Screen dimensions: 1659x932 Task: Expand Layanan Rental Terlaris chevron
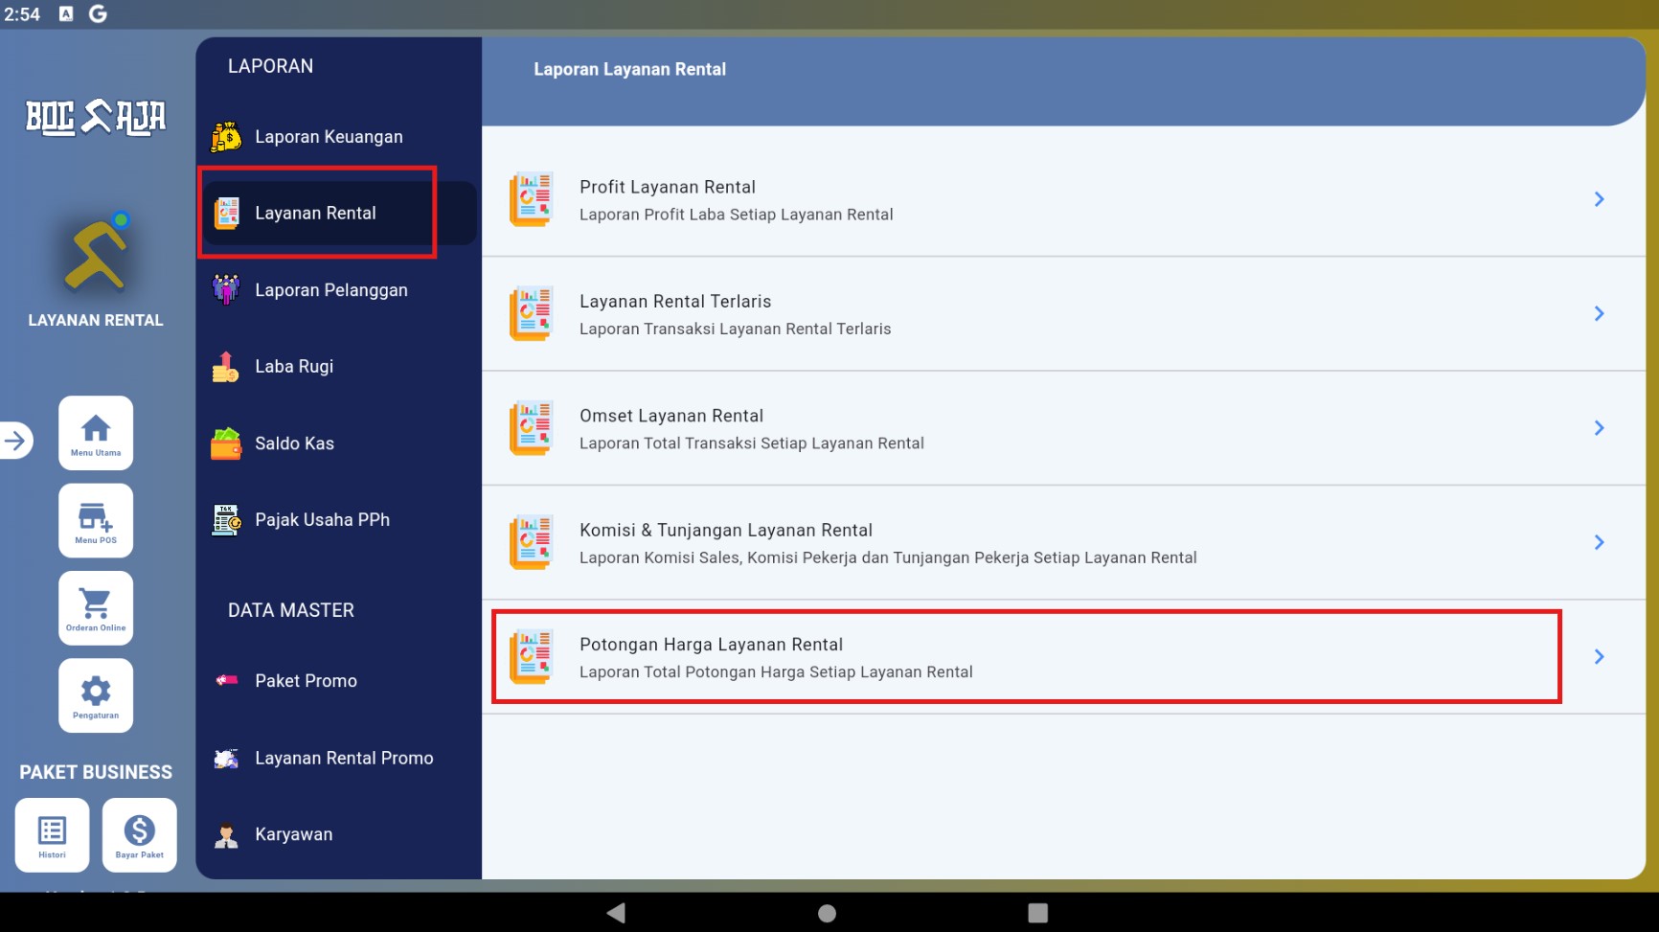click(x=1599, y=313)
